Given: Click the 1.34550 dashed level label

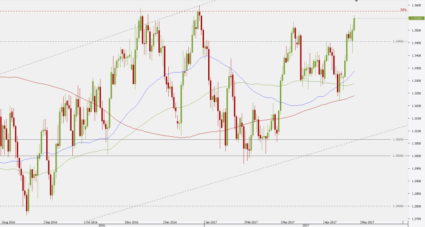Looking at the screenshot, I should click(x=398, y=42).
